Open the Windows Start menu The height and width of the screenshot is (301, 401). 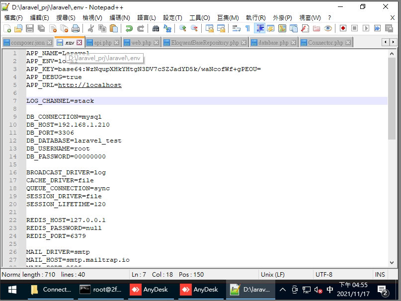[x=12, y=290]
